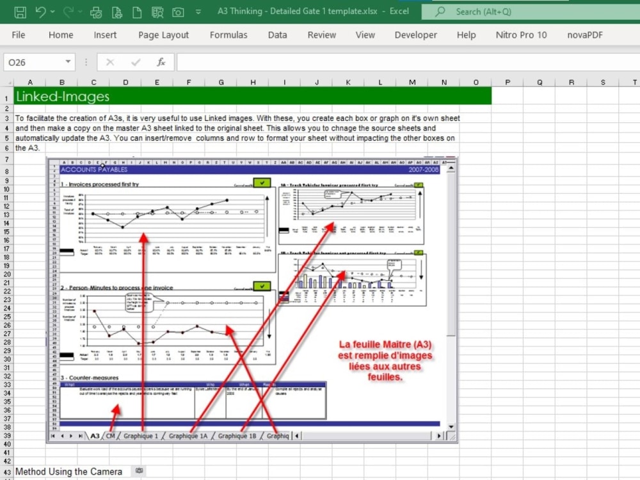Select column F header
640x480 pixels.
point(189,83)
